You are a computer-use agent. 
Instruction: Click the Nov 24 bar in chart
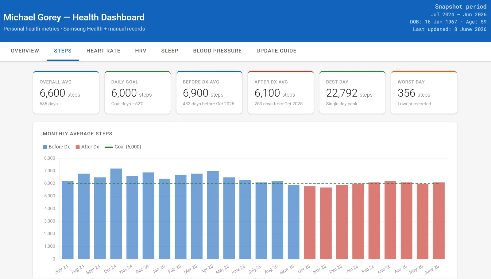(x=132, y=218)
